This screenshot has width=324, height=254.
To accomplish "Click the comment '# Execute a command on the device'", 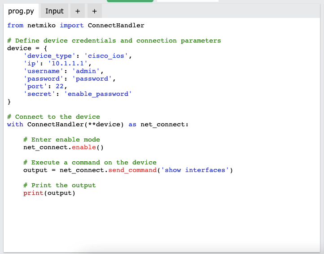I will tap(90, 163).
